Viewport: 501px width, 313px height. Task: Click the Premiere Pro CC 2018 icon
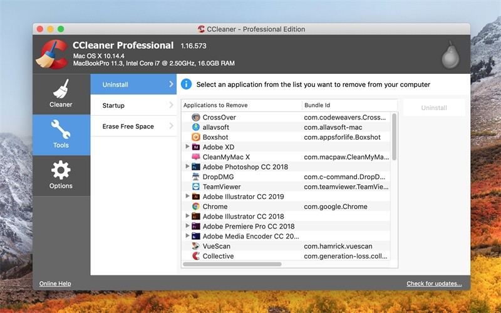[196, 226]
